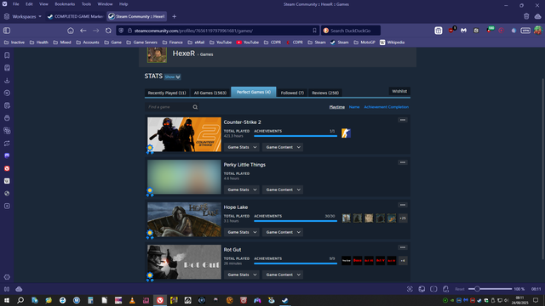Expand Game Stats dropdown for Perky Little Things
This screenshot has height=306, width=545.
coord(242,190)
